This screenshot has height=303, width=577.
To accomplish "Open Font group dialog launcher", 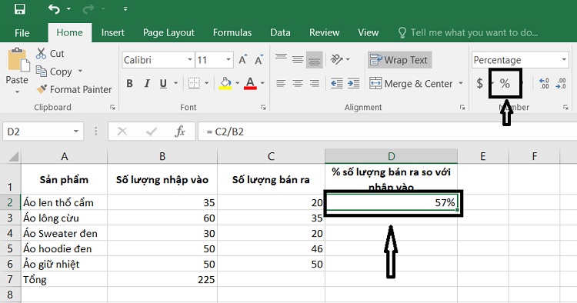I will (263, 108).
